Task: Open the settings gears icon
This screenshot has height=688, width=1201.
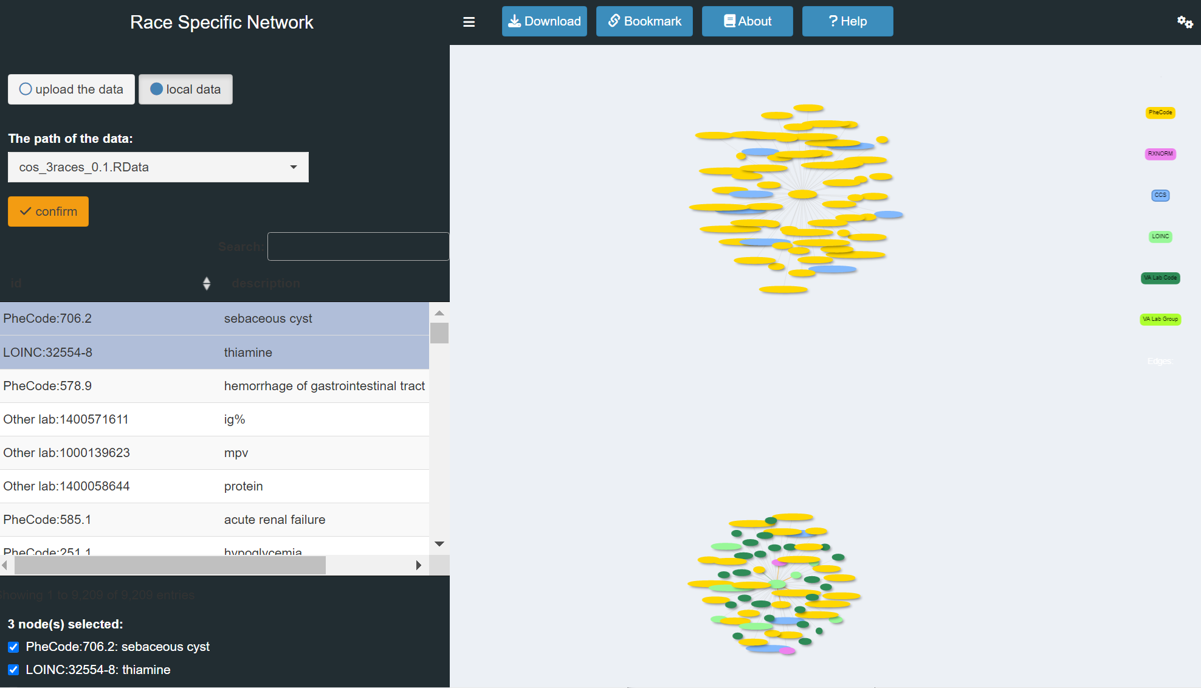Action: click(1185, 22)
